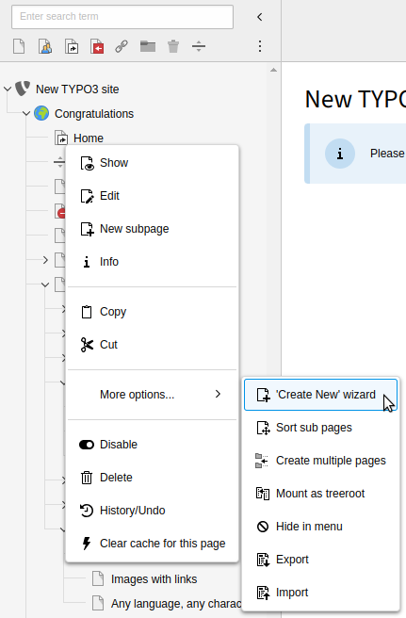Choose Hide in menu in the submenu
Image resolution: width=406 pixels, height=618 pixels.
click(320, 527)
